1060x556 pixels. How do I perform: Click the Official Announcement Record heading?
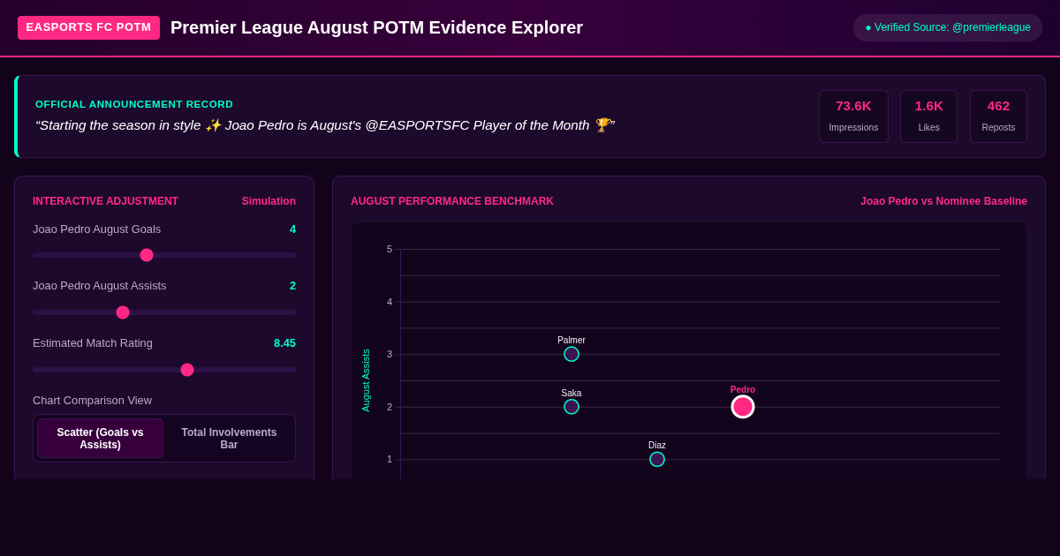coord(134,104)
